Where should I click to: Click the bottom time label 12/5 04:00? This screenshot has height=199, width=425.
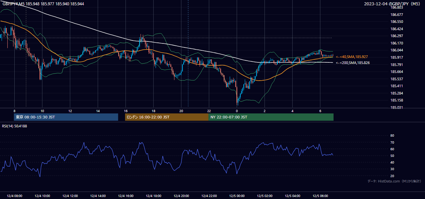point(293,196)
